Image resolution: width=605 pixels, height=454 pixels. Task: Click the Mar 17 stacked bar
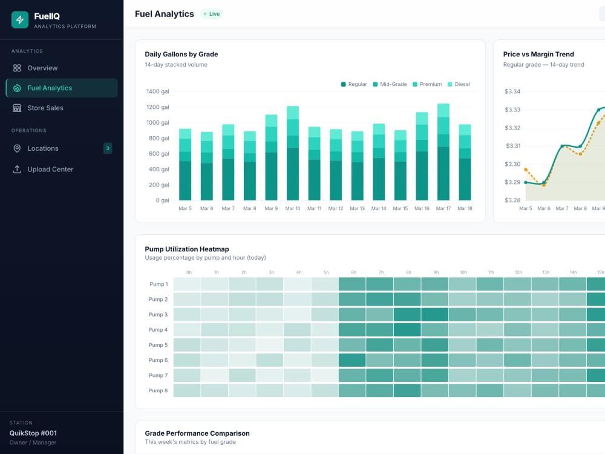pos(443,152)
